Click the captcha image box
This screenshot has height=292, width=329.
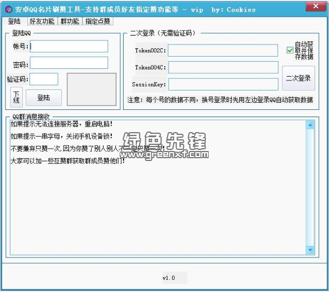click(91, 89)
